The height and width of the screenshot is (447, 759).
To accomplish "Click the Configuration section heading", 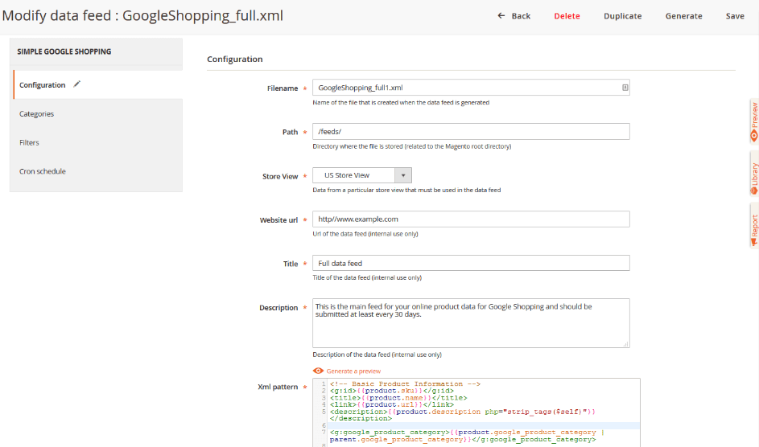I will point(235,59).
